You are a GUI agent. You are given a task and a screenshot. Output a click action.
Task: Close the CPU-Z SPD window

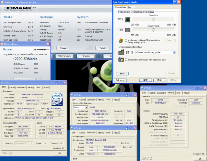(x=135, y=95)
